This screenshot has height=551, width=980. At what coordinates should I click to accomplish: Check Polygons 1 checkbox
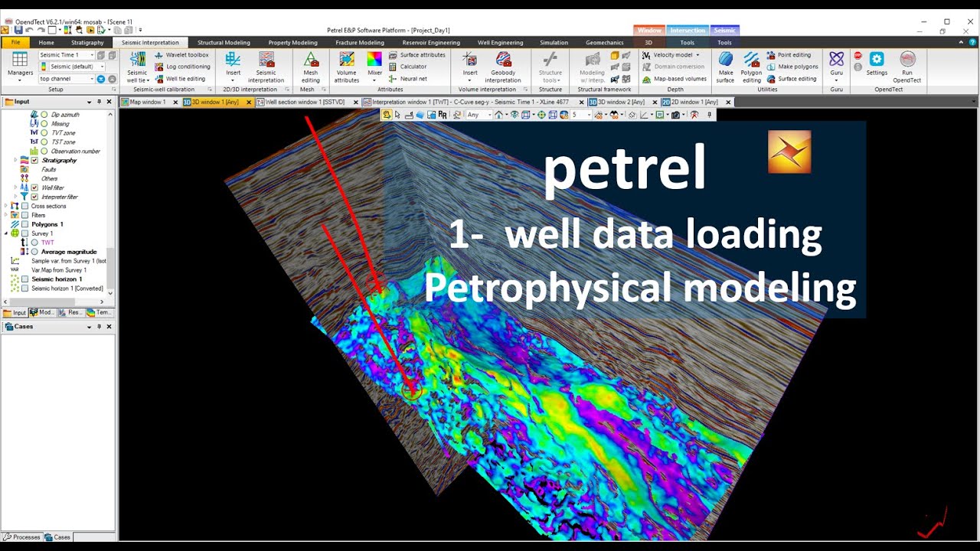(x=25, y=224)
